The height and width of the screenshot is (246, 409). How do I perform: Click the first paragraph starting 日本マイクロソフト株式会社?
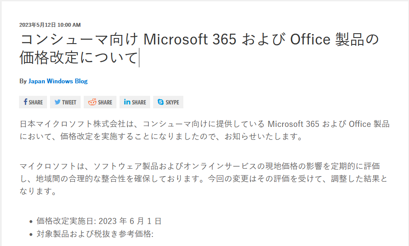pyautogui.click(x=204, y=130)
